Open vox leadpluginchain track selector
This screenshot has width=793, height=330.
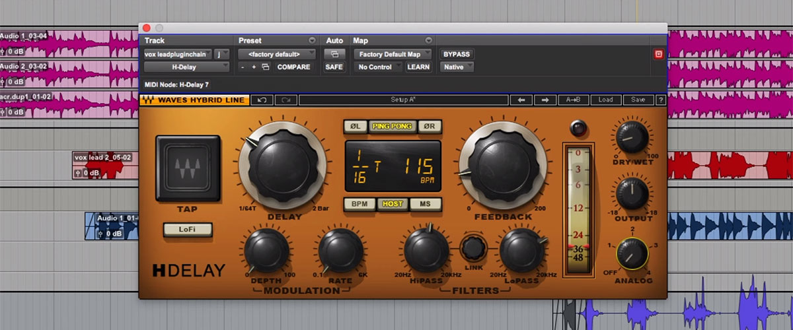179,54
